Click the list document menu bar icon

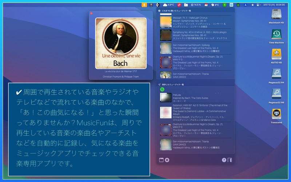tap(186, 5)
